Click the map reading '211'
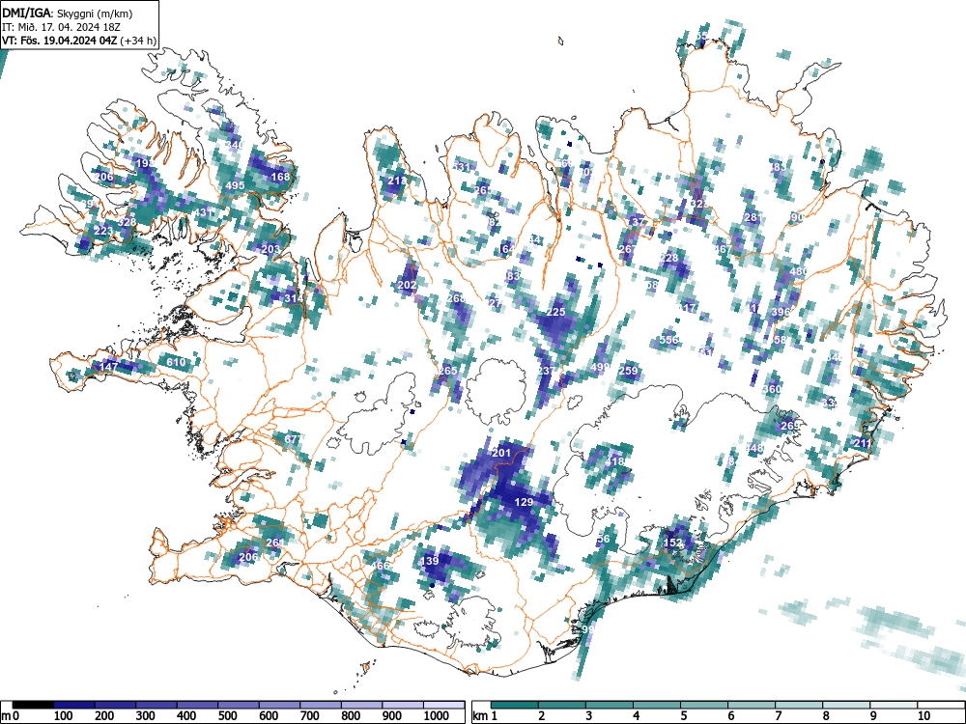This screenshot has width=966, height=724. [x=863, y=443]
